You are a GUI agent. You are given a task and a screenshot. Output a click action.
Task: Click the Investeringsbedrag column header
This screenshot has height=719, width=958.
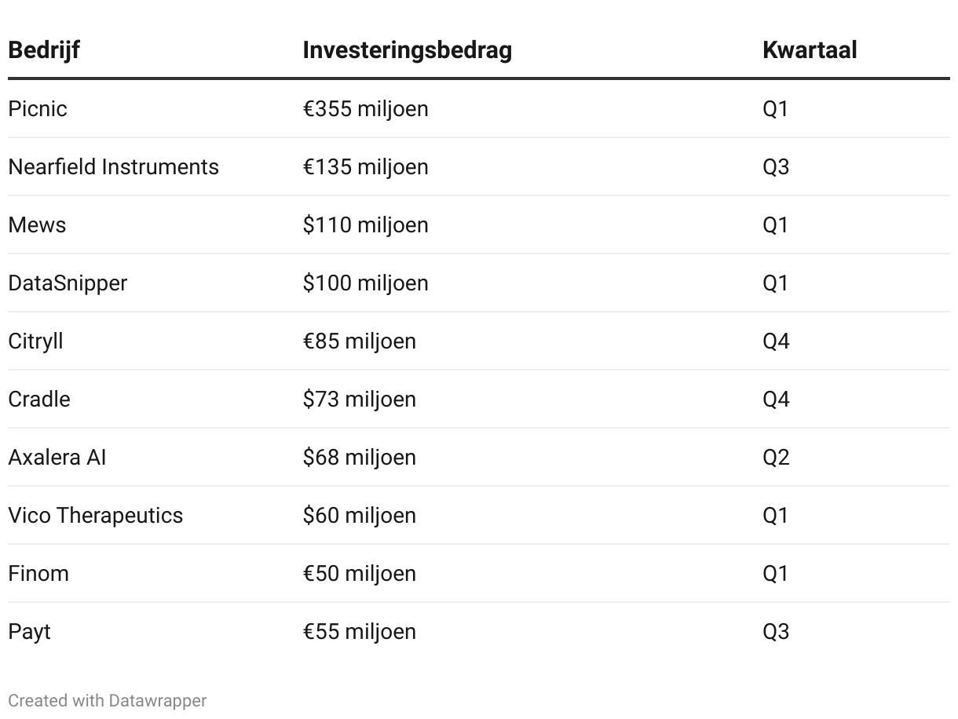coord(407,50)
